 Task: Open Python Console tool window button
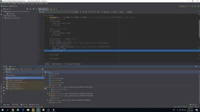pos(34,105)
